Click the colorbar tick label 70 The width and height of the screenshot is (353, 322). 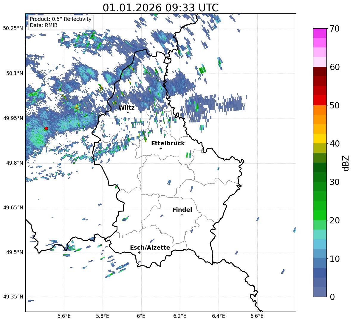coord(335,29)
